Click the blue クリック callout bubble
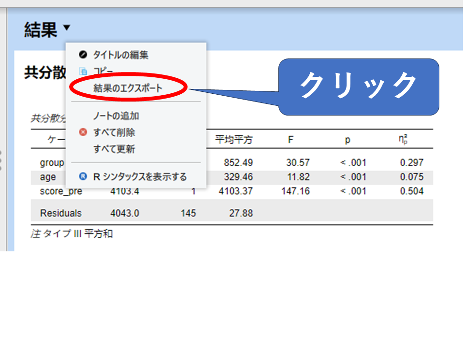 358,87
